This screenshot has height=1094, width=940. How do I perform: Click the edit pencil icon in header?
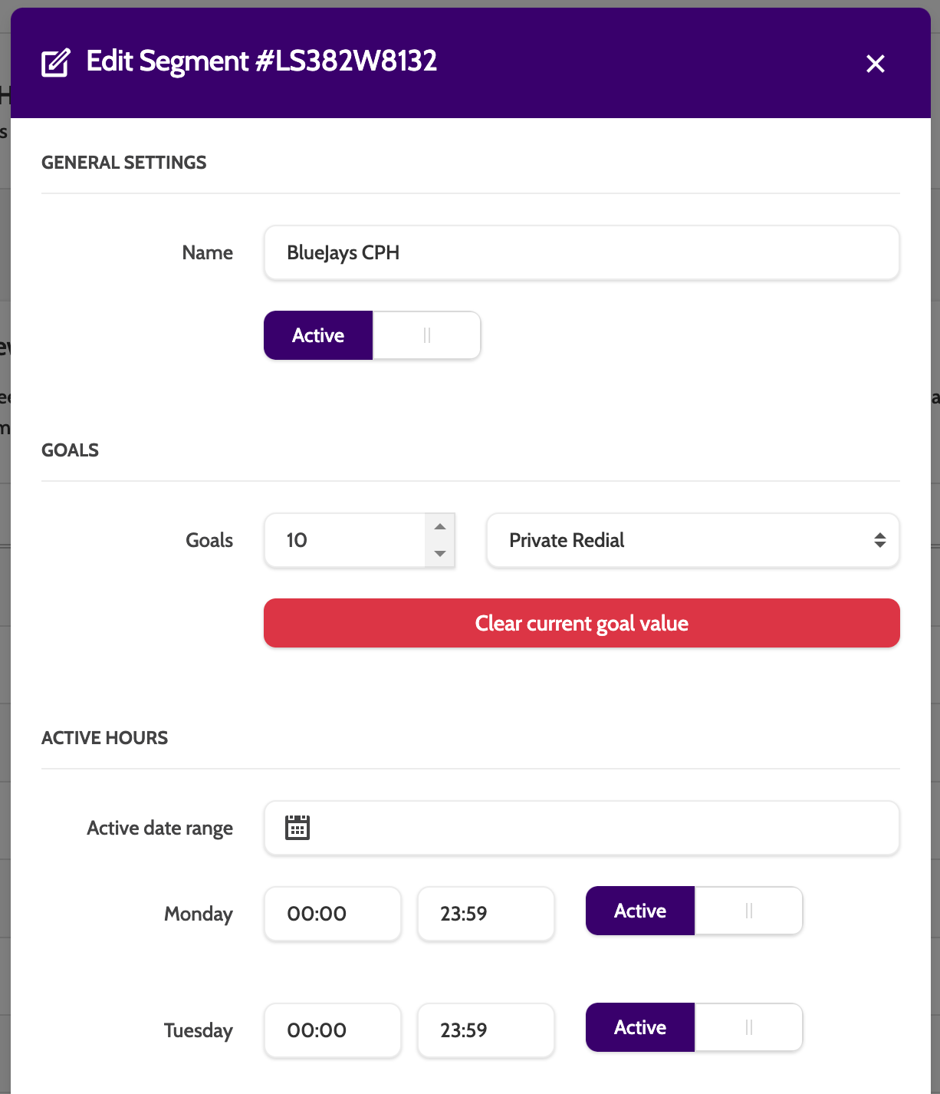55,63
